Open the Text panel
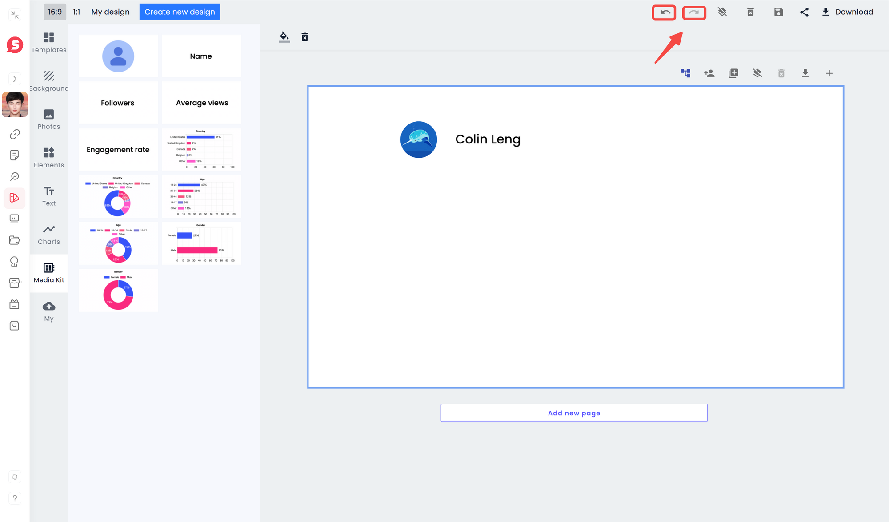889x522 pixels. pyautogui.click(x=49, y=196)
